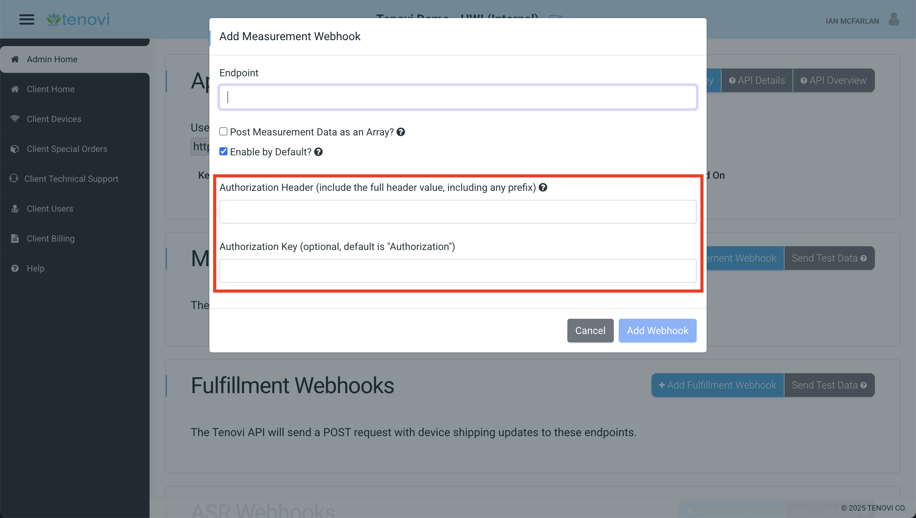Open Client Special Orders page
Screen dimensions: 916x518
pyautogui.click(x=67, y=148)
